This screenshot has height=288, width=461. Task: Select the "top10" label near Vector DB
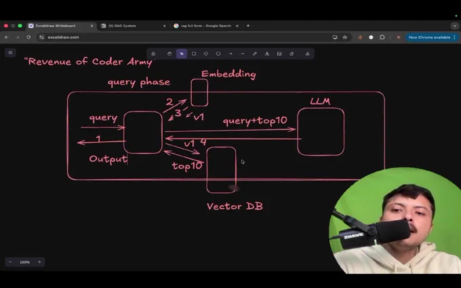coord(187,166)
